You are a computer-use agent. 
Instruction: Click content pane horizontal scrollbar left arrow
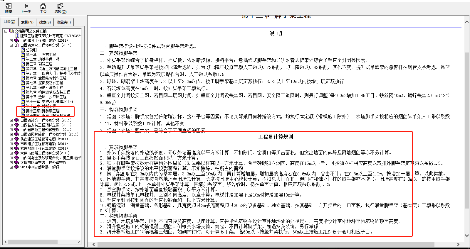click(x=94, y=244)
